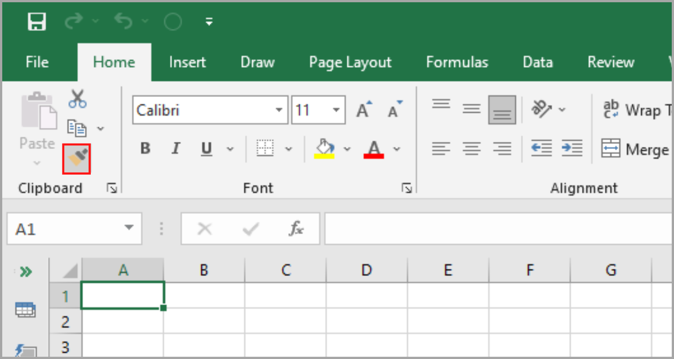Open the Calibri font name dropdown
This screenshot has width=674, height=359.
(x=280, y=109)
